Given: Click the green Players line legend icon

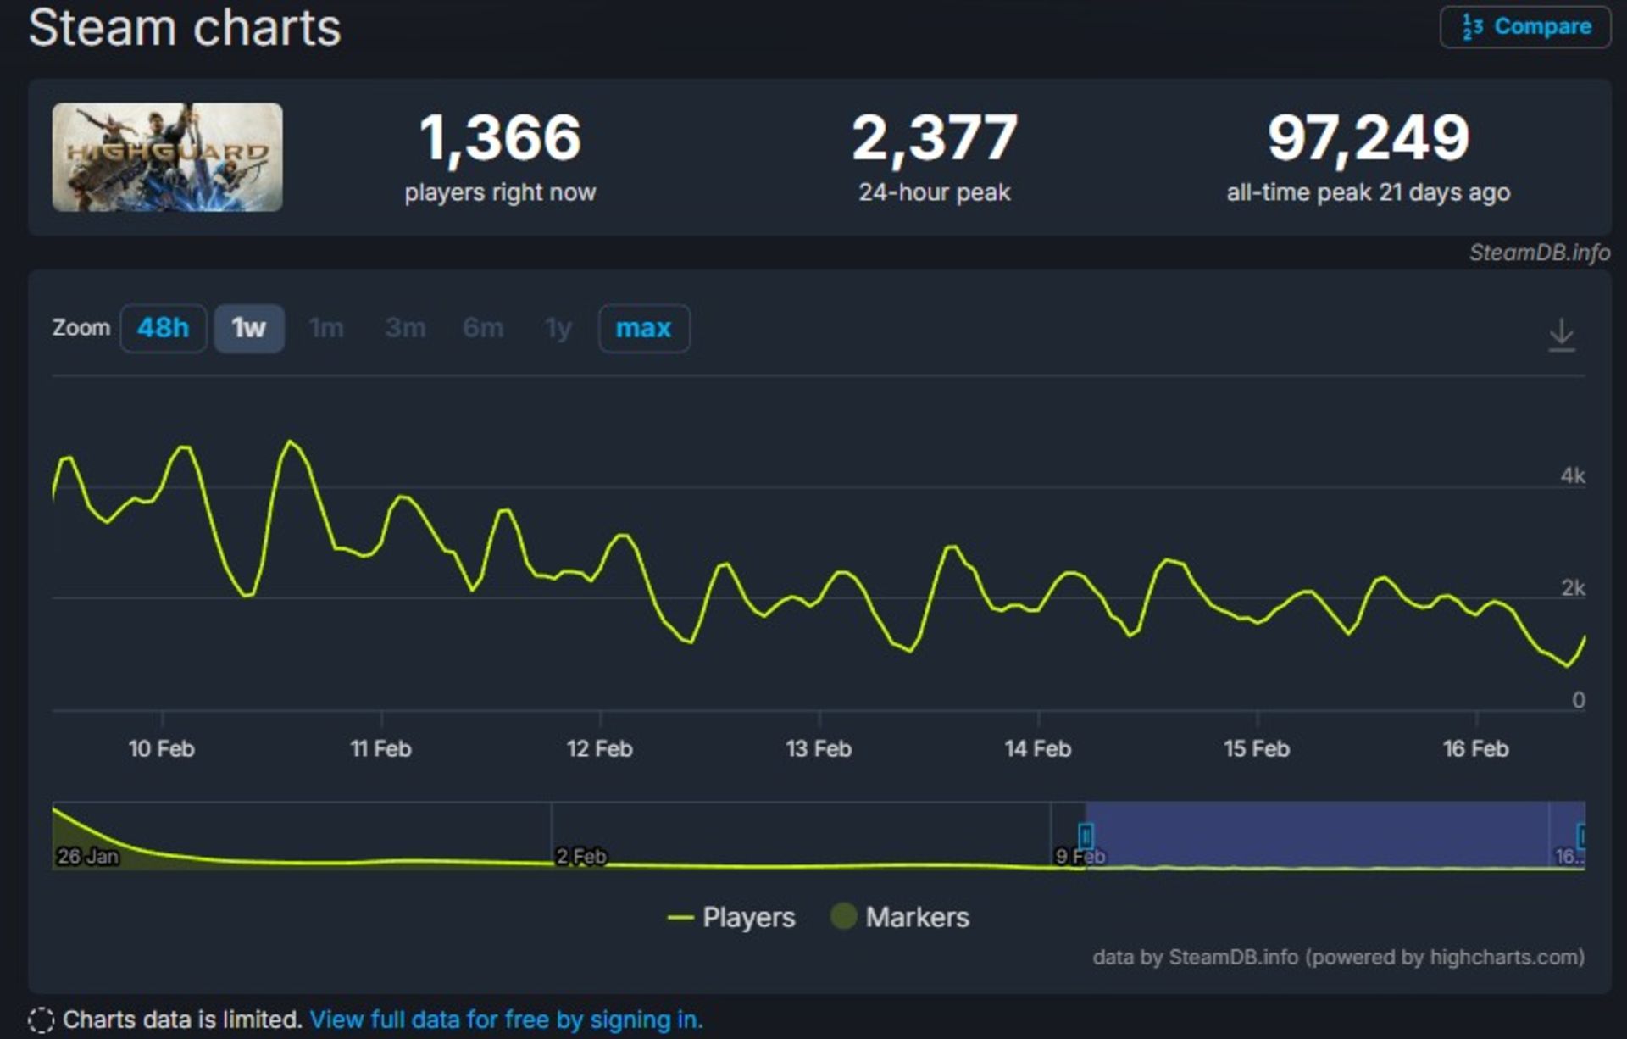Looking at the screenshot, I should tap(682, 917).
